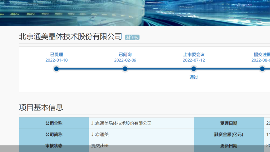Click the 已受理 timeline marker dot
This screenshot has width=270, height=152.
click(56, 69)
